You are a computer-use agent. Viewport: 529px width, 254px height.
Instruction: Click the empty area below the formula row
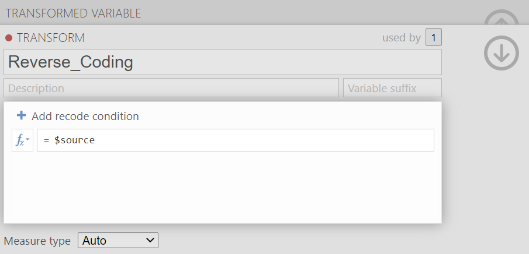[x=222, y=187]
